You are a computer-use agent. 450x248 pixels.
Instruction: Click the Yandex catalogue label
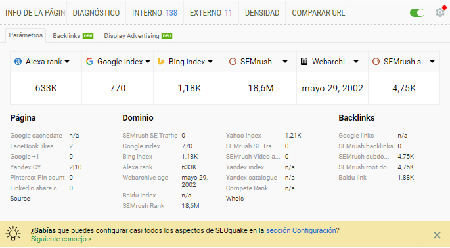tap(252, 178)
